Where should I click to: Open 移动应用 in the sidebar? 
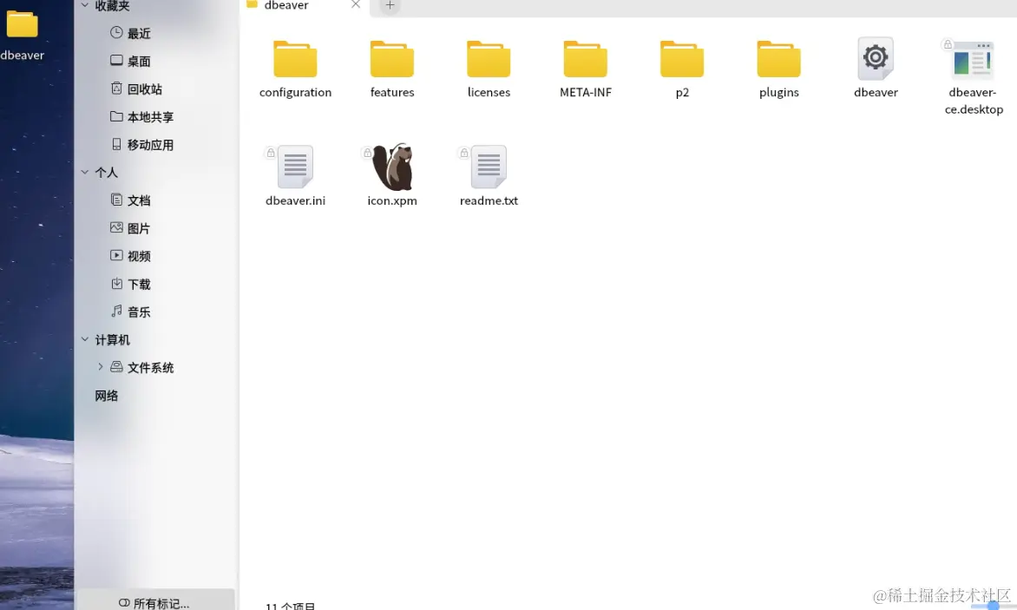141,145
